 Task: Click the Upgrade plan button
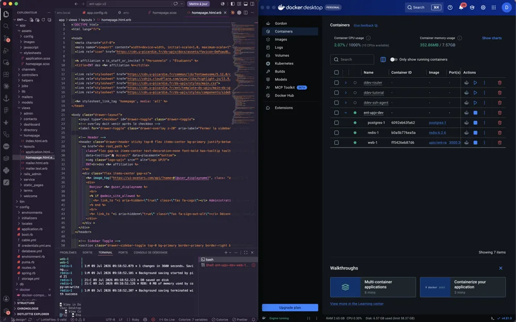290,308
